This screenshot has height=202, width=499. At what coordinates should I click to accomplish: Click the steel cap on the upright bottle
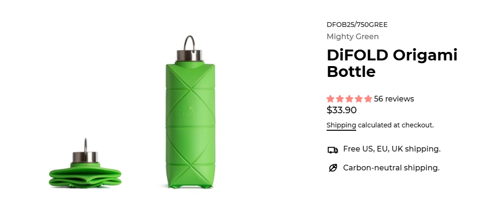point(189,55)
